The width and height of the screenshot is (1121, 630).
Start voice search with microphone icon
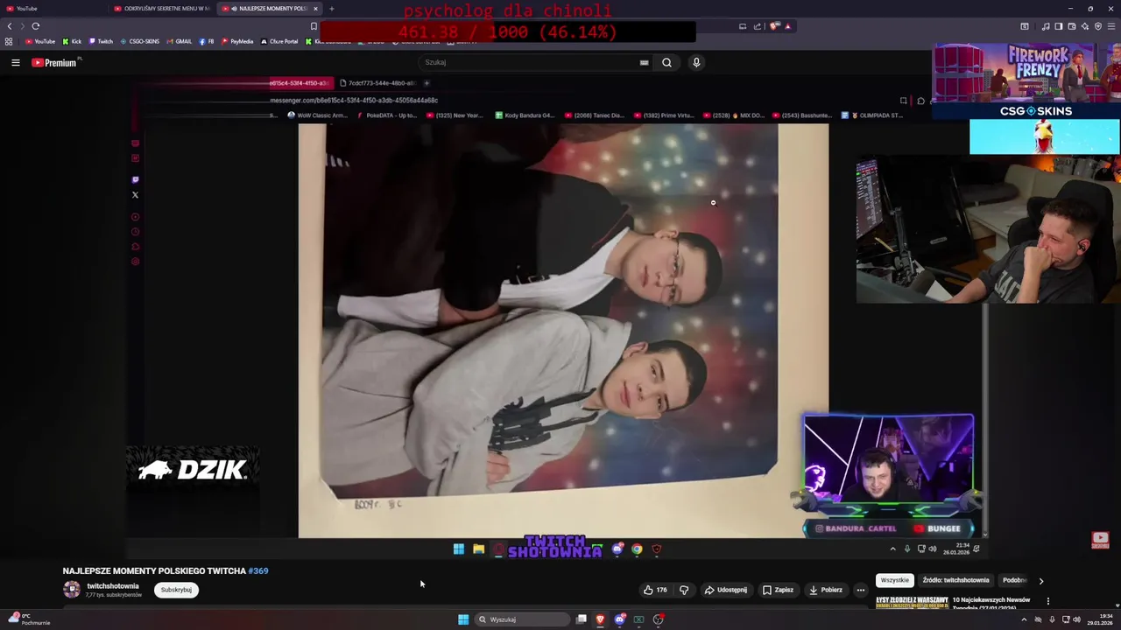[696, 62]
